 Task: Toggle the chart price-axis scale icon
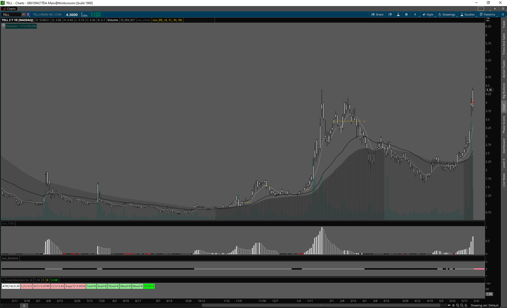point(488,20)
